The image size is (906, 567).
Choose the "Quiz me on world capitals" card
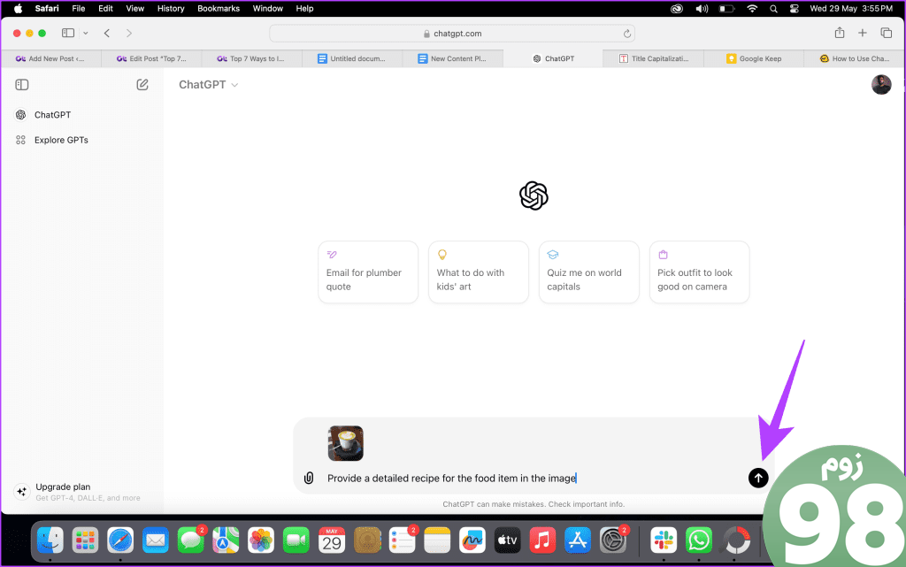588,272
